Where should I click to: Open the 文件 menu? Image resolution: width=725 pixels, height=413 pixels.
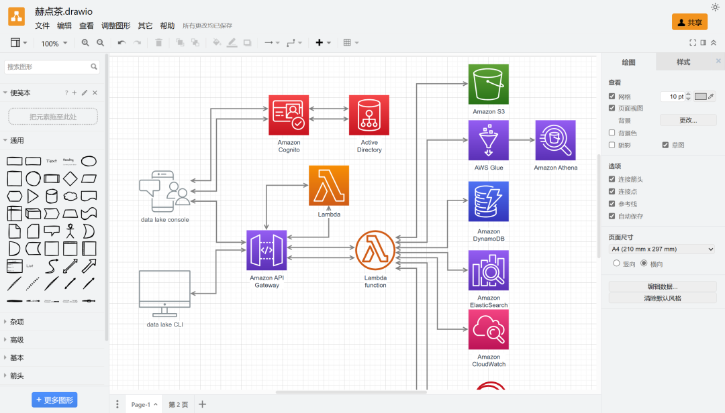[42, 25]
